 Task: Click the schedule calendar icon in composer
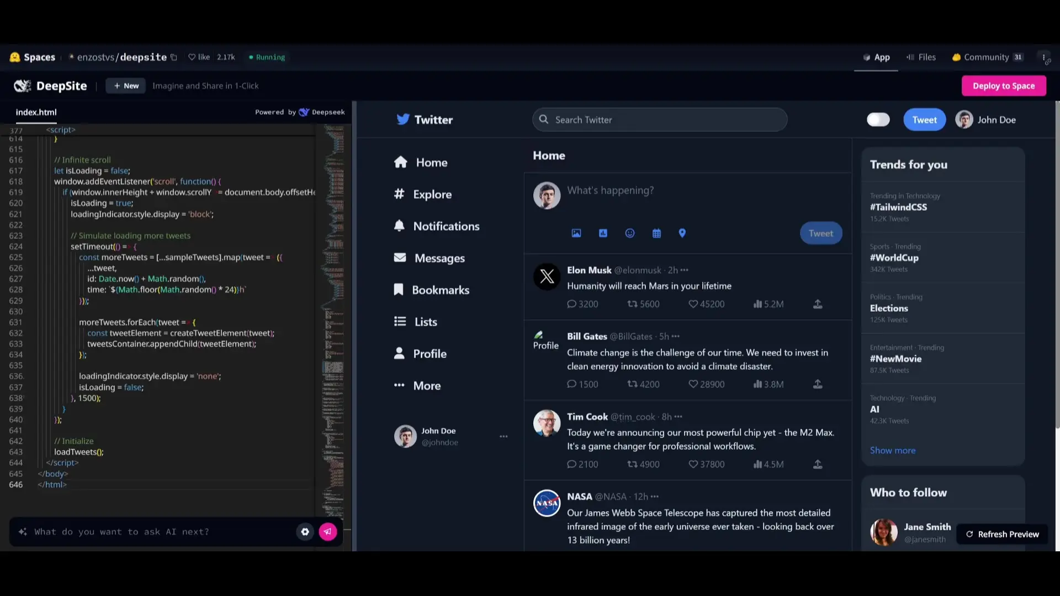tap(656, 233)
